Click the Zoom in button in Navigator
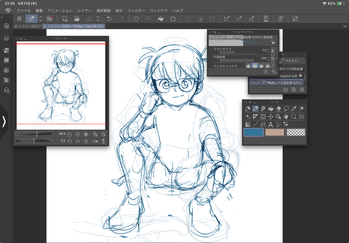Viewport: 349px width, 243px height. pyautogui.click(x=78, y=134)
